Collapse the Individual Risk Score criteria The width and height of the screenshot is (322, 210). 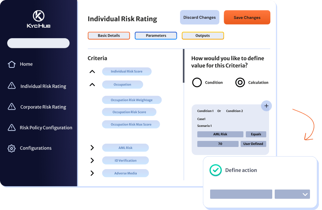click(x=92, y=71)
